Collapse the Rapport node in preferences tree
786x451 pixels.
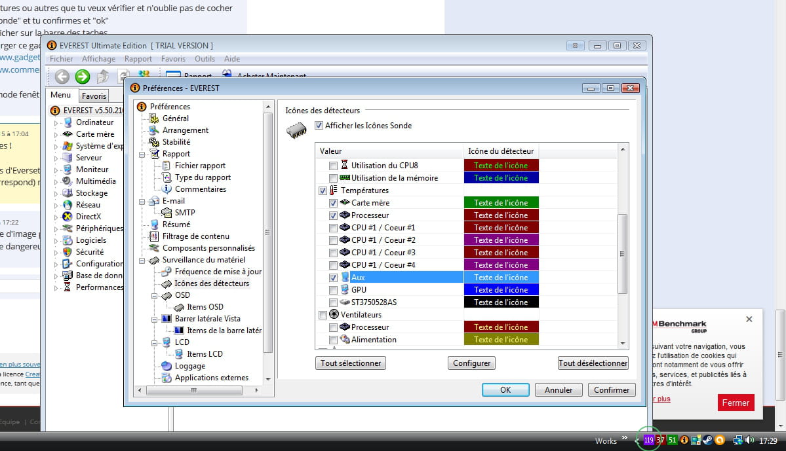tap(142, 154)
